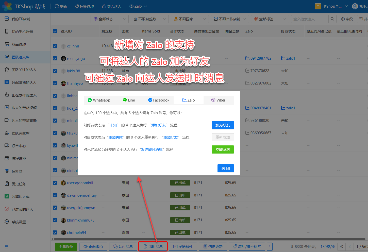The width and height of the screenshot is (368, 252).
Task: Click the green 立即发送 button
Action: 223,149
